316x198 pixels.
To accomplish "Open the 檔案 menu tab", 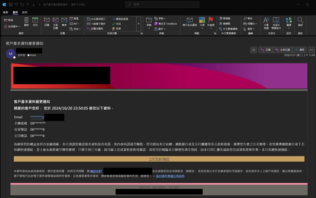I will coord(5,12).
